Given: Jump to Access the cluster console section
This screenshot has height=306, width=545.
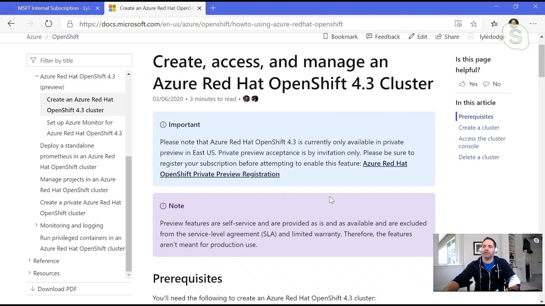Looking at the screenshot, I should point(482,142).
